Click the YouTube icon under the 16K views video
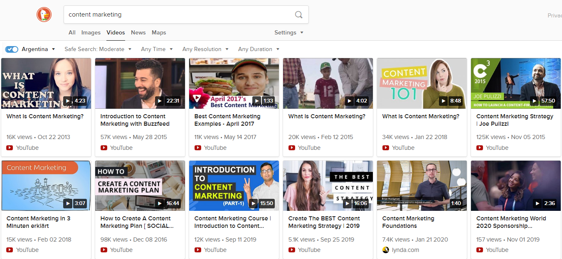Image resolution: width=562 pixels, height=259 pixels. (x=10, y=148)
